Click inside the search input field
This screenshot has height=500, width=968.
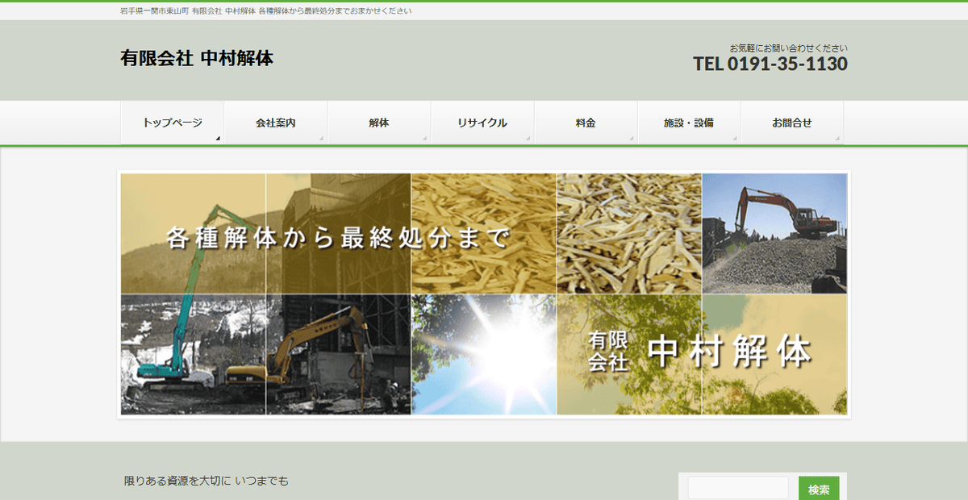736,487
